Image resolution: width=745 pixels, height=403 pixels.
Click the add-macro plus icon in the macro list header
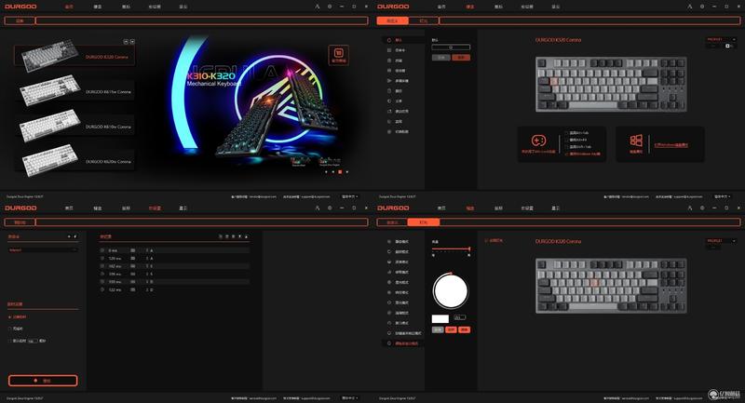69,236
